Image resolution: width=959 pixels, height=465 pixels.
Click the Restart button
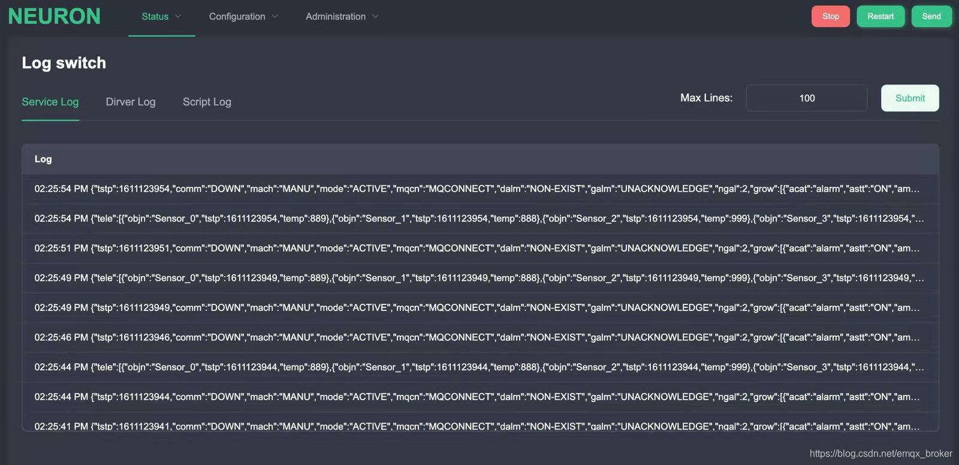880,16
